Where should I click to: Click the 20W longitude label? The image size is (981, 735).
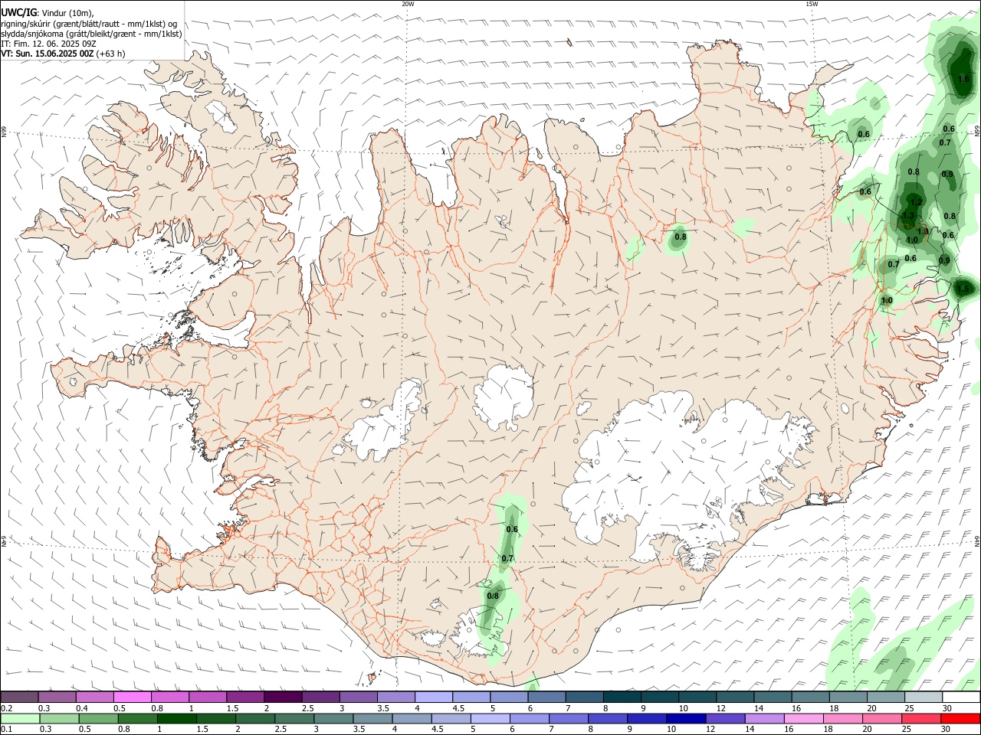click(408, 4)
